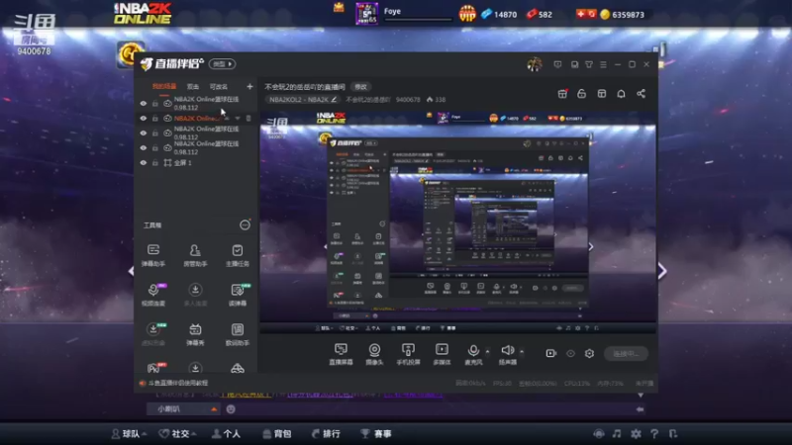Click the 连接中 start streaming button
The width and height of the screenshot is (792, 445).
(x=626, y=353)
